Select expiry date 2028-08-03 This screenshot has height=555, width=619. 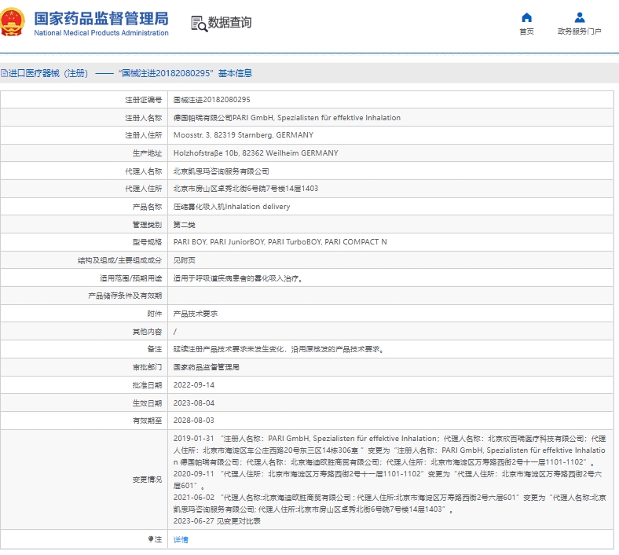pyautogui.click(x=194, y=421)
